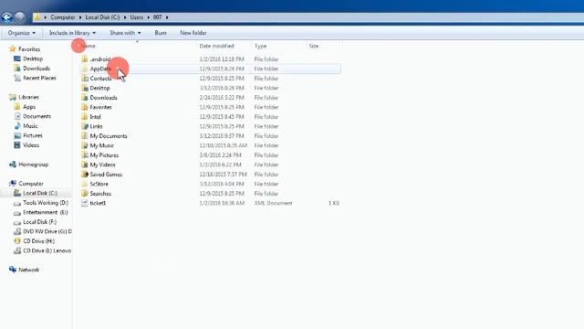The height and width of the screenshot is (329, 584).
Task: Click the Searches folder icon
Action: coord(85,194)
